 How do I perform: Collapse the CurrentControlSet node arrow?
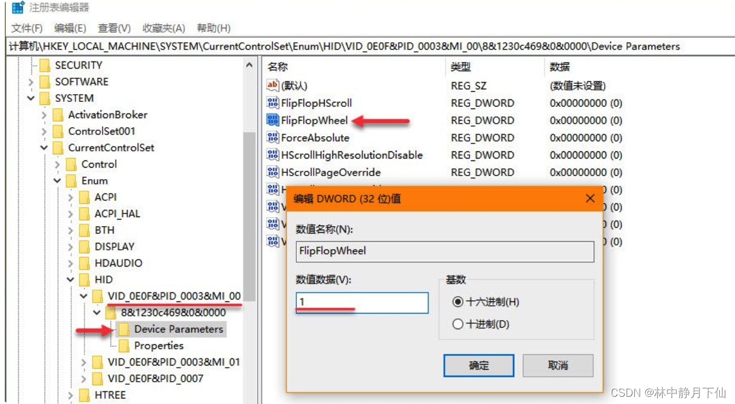(x=44, y=148)
